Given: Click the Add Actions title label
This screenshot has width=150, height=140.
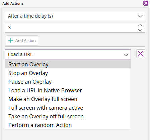Looking at the screenshot, I should pos(13,3).
